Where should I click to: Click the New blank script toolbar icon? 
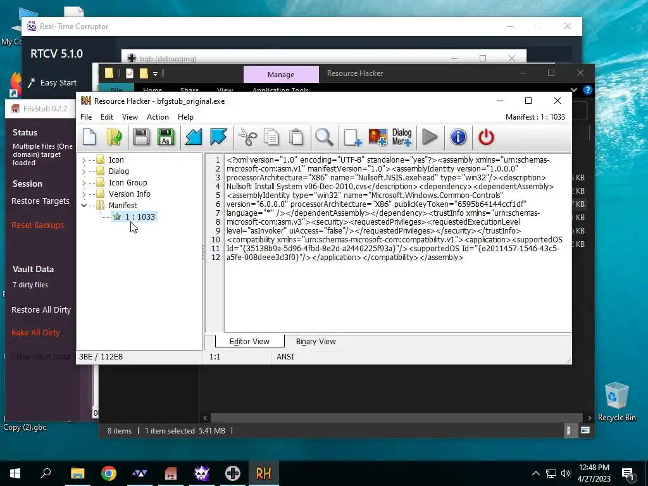(x=89, y=137)
